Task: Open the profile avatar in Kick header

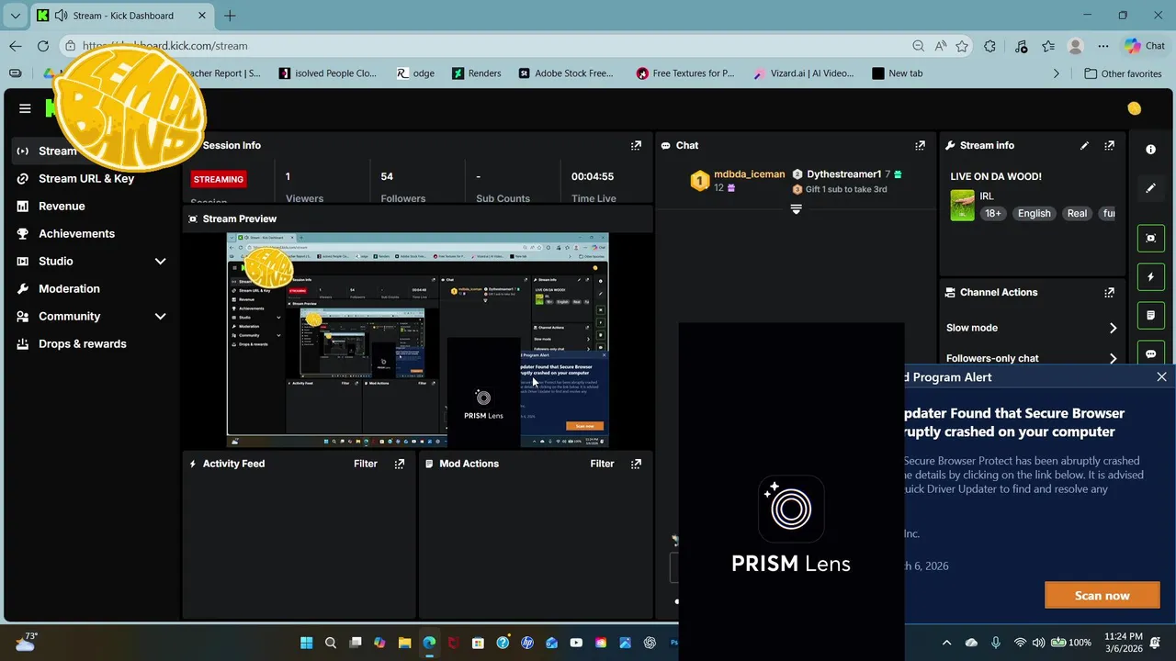Action: (1135, 108)
